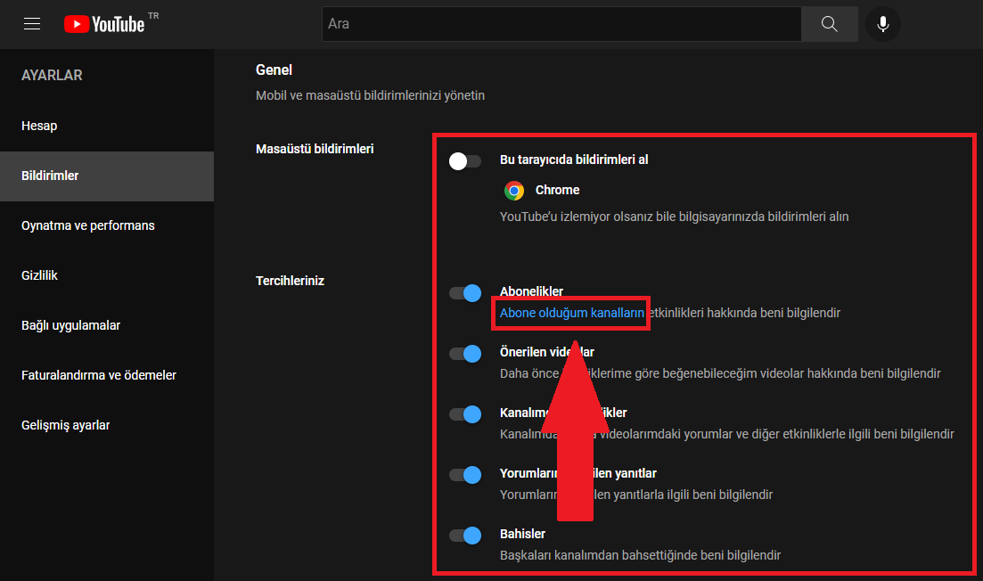Viewport: 983px width, 581px height.
Task: Navigate to Faturalandırma ve ödemeler
Action: click(x=99, y=375)
